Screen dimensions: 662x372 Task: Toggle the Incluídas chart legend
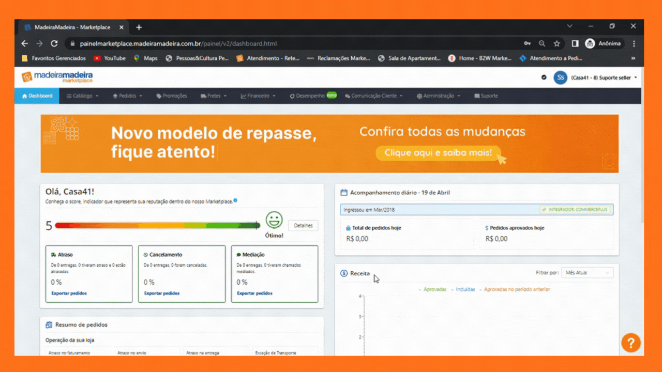463,289
